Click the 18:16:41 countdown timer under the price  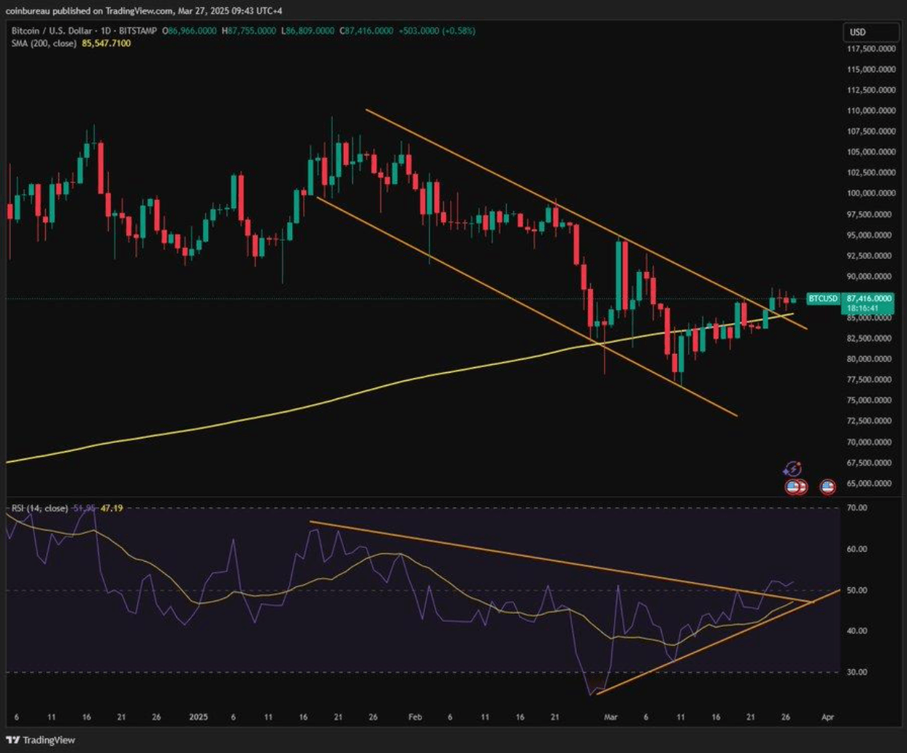pos(862,309)
